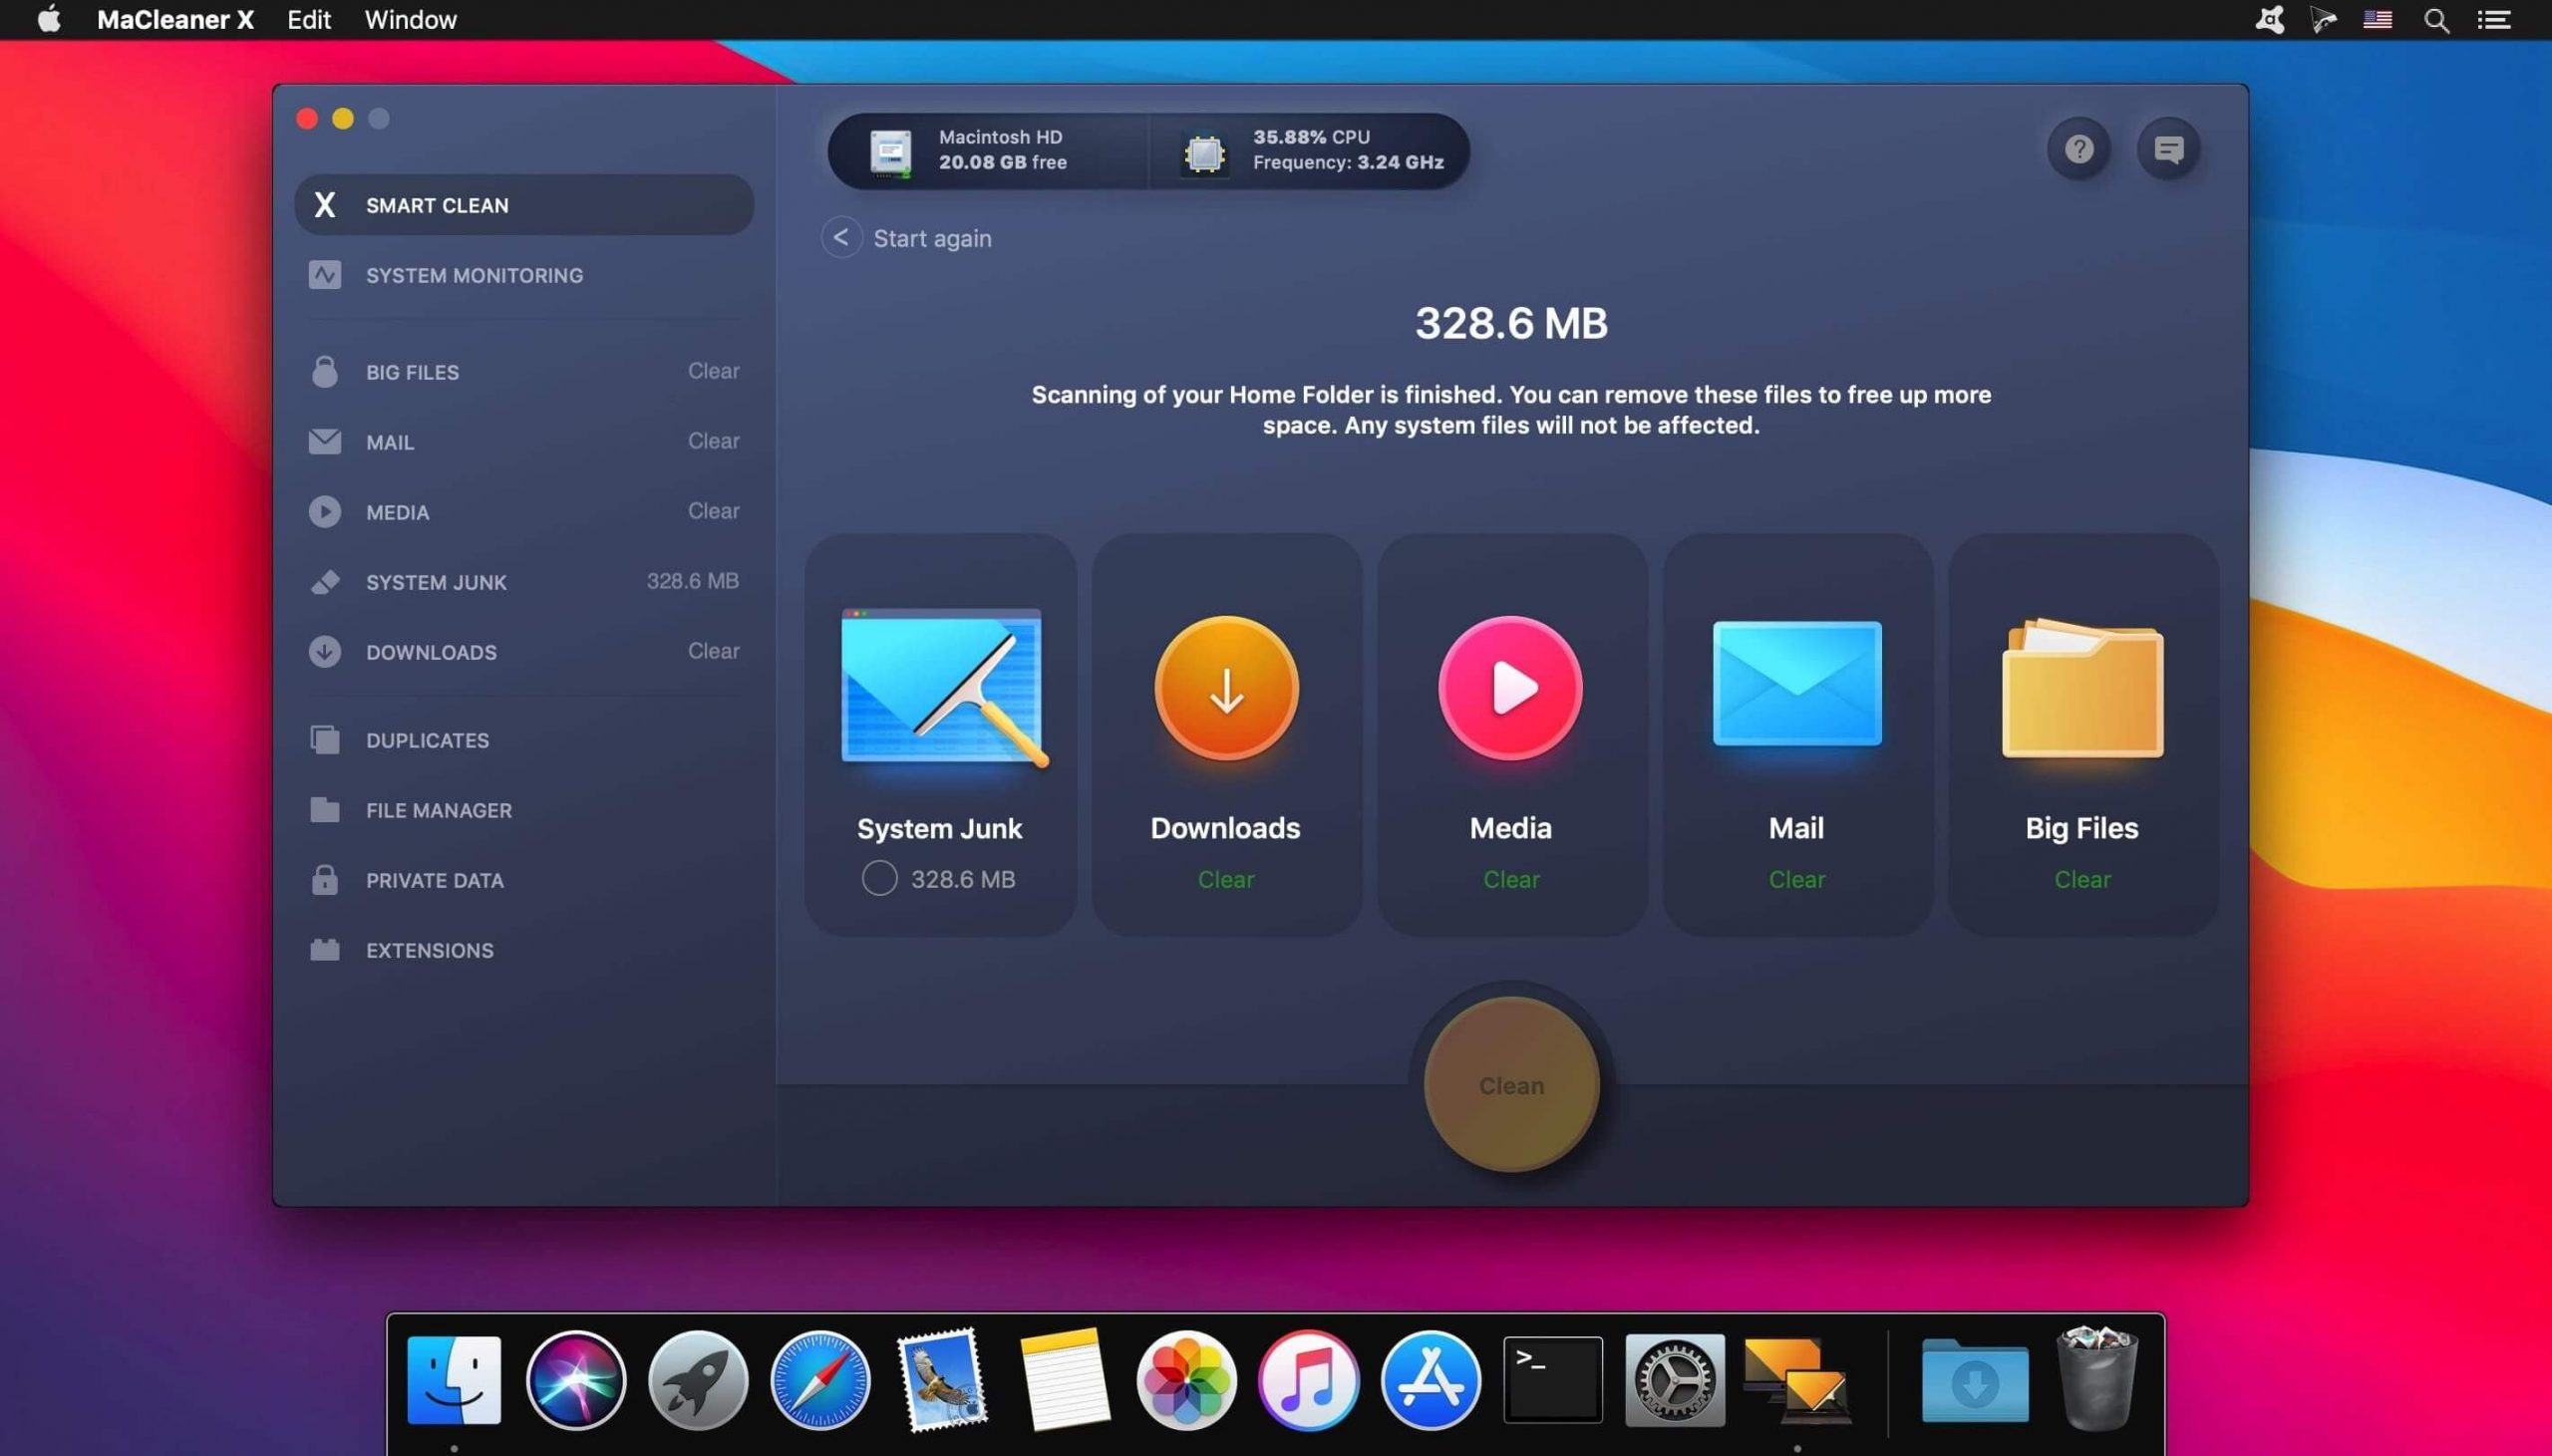Open System Monitoring from the sidebar

[x=474, y=275]
